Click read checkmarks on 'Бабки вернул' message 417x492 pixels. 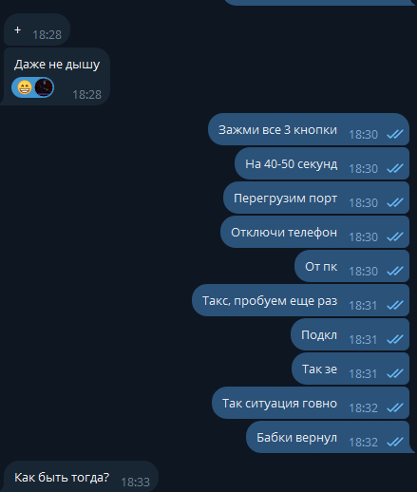click(x=395, y=442)
